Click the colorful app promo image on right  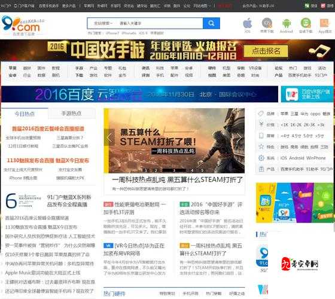click(295, 203)
